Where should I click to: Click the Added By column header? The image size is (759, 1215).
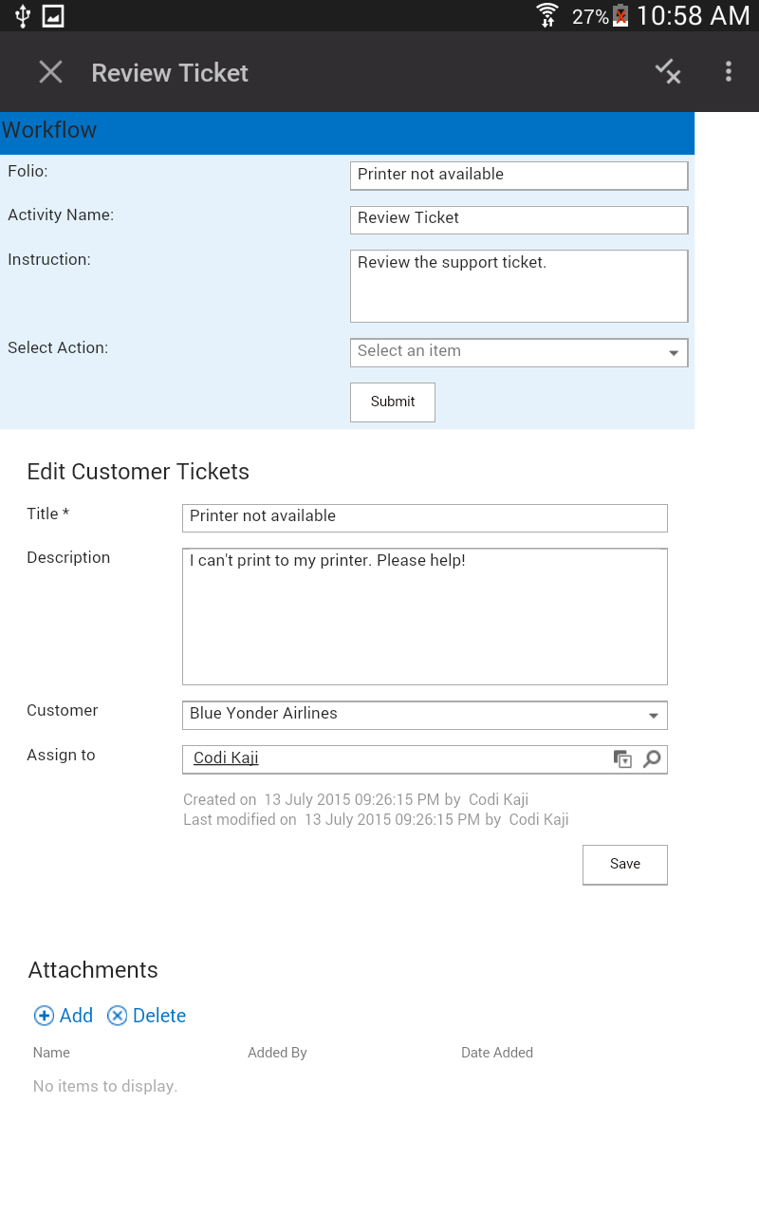[x=277, y=1053]
